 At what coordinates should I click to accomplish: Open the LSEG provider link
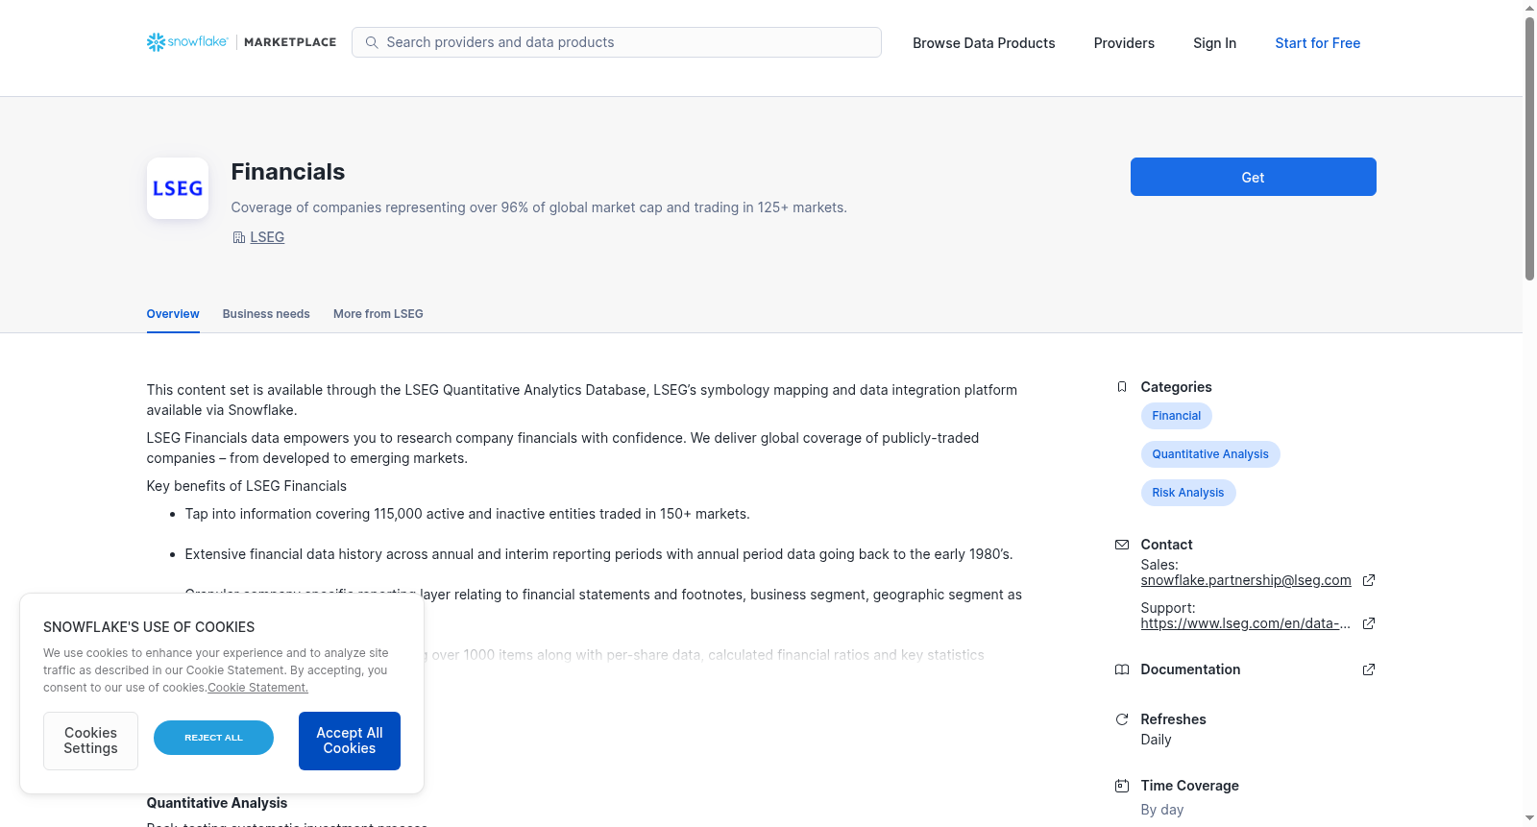267,237
